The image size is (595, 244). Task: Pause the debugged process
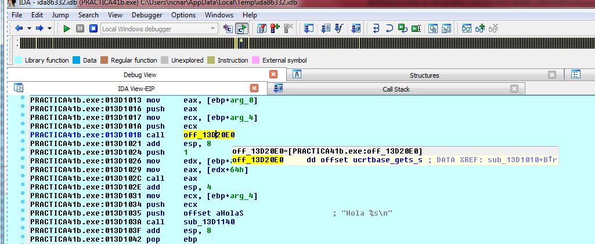tap(80, 28)
